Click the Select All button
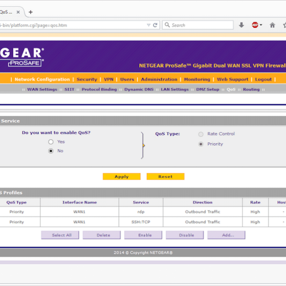This screenshot has height=286, width=286. [x=60, y=235]
